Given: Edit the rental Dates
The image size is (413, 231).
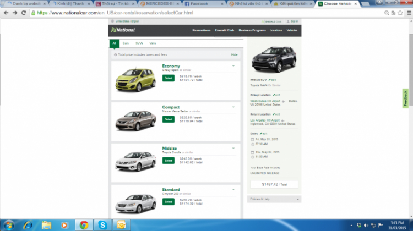Looking at the screenshot, I should click(263, 134).
